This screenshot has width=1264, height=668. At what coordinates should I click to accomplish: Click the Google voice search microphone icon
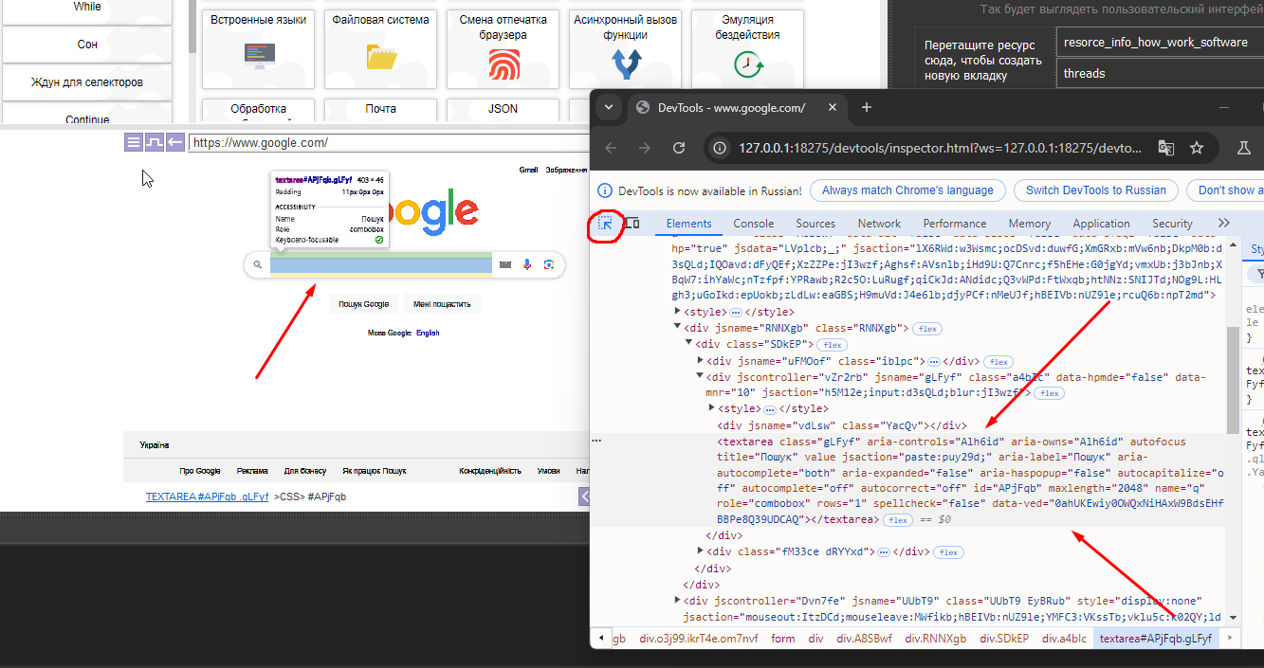[x=526, y=264]
